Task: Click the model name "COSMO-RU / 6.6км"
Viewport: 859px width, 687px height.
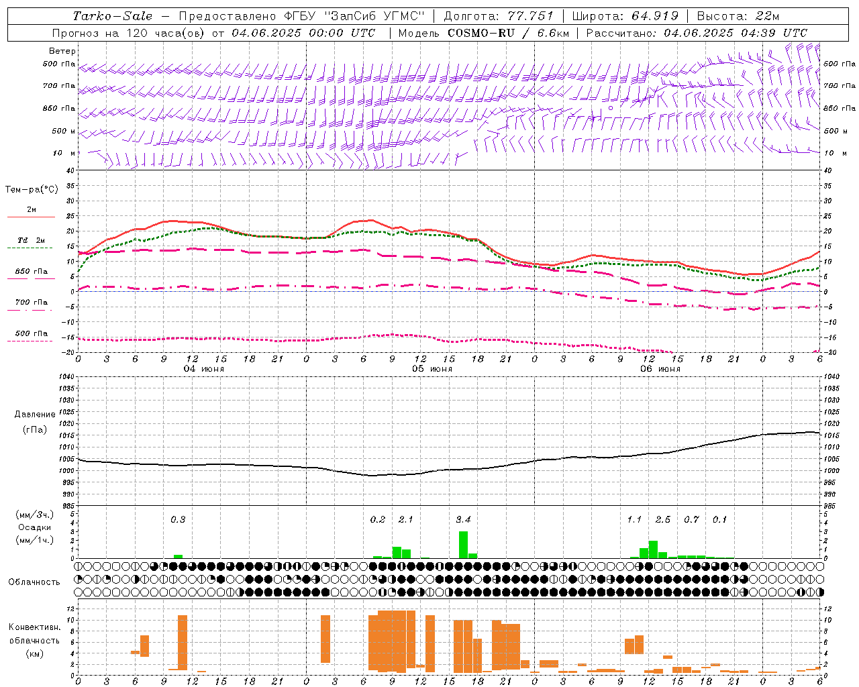Action: pyautogui.click(x=509, y=33)
